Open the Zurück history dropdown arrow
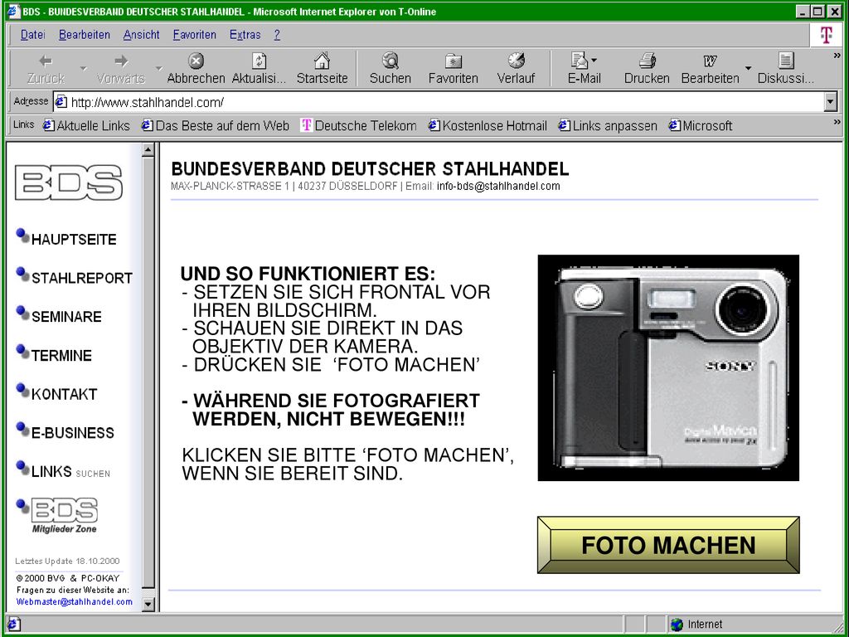849x637 pixels. tap(84, 69)
